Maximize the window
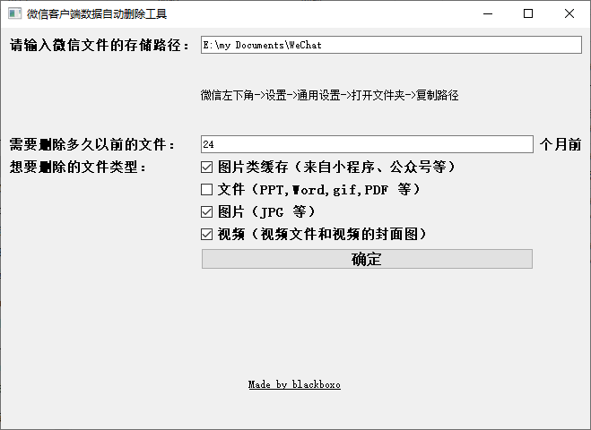The width and height of the screenshot is (591, 430). coord(528,14)
